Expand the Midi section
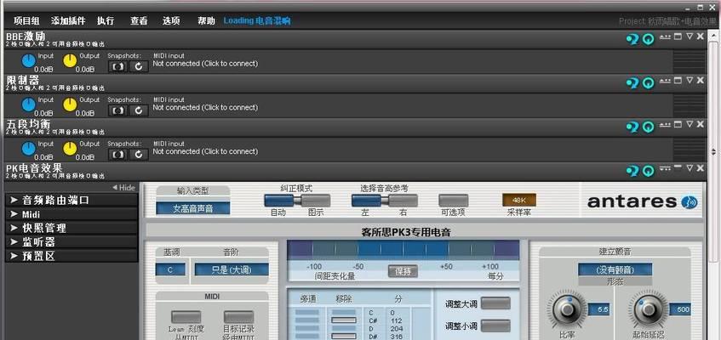Image resolution: width=721 pixels, height=340 pixels. pyautogui.click(x=72, y=214)
